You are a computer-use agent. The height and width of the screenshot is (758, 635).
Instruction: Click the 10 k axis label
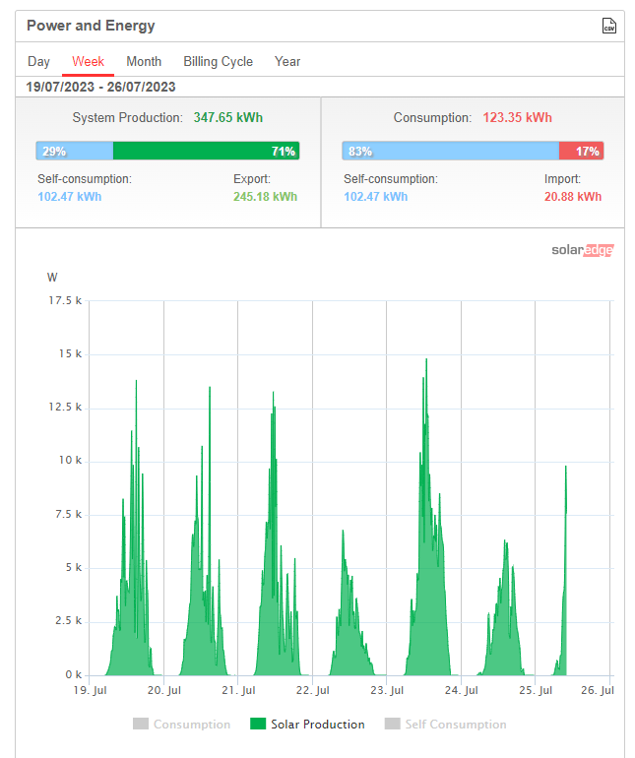[70, 461]
